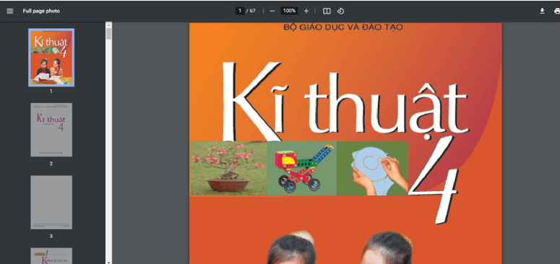The width and height of the screenshot is (560, 264).
Task: Click the "BỘ GIÁO DỤC VÀ ĐÀO TẠO" header
Action: click(343, 27)
